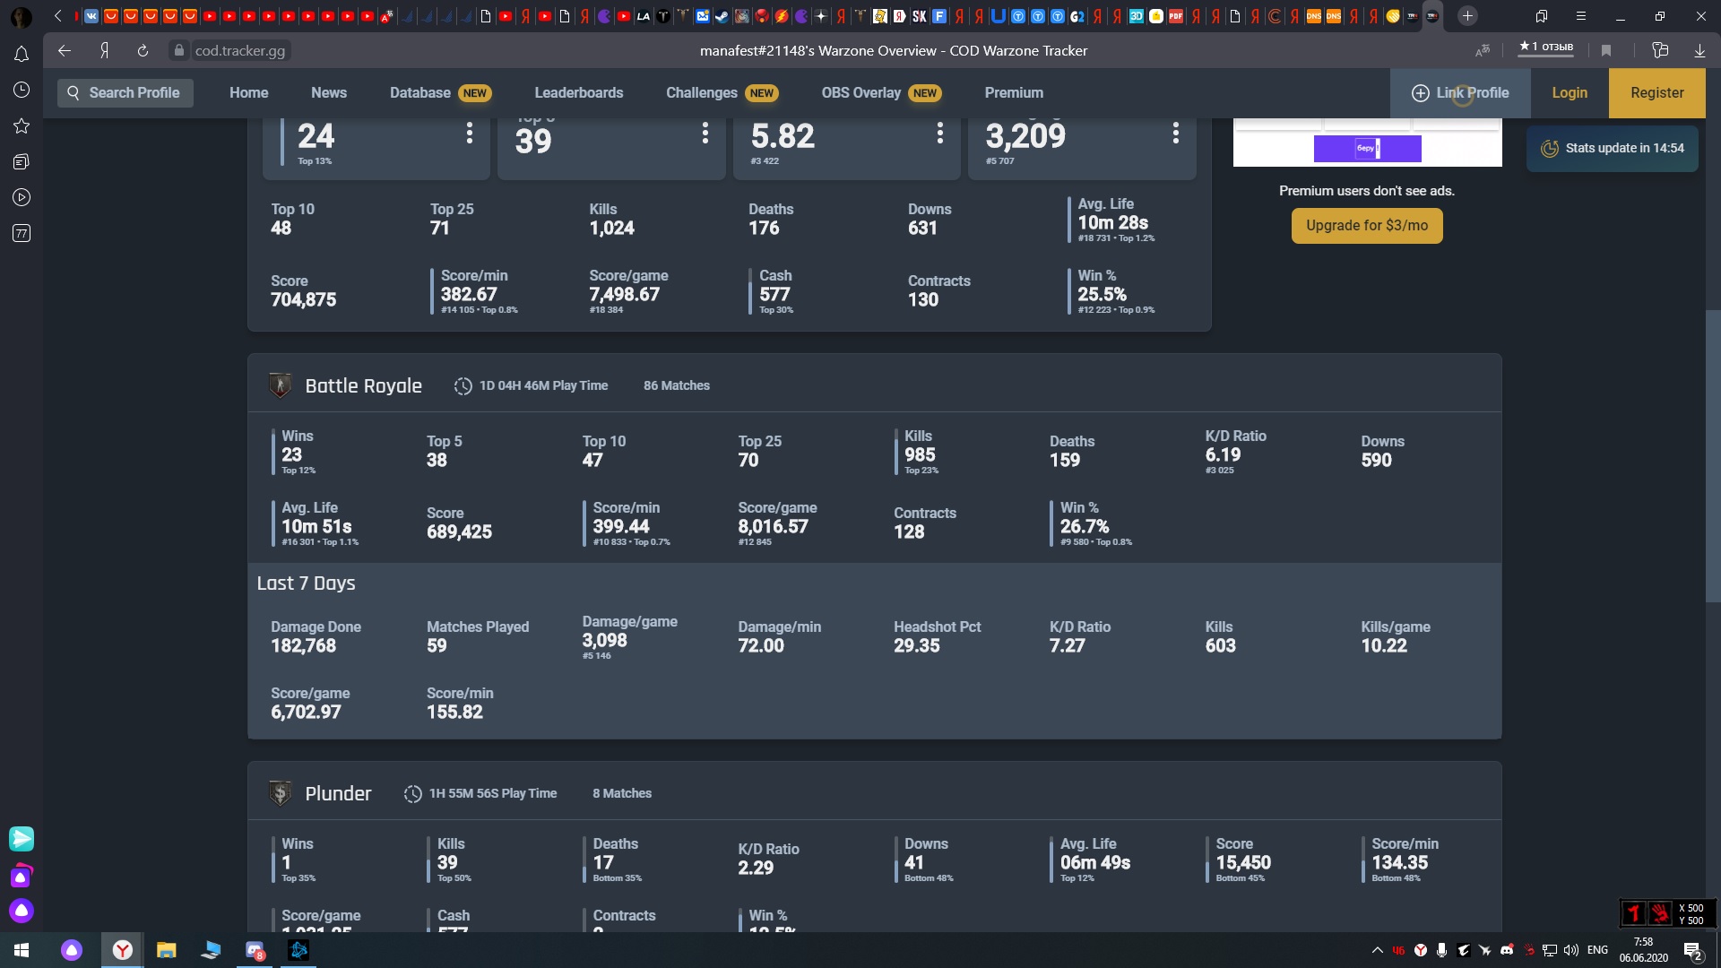The height and width of the screenshot is (968, 1721).
Task: Open Yandex home via the Я icon
Action: [x=104, y=50]
